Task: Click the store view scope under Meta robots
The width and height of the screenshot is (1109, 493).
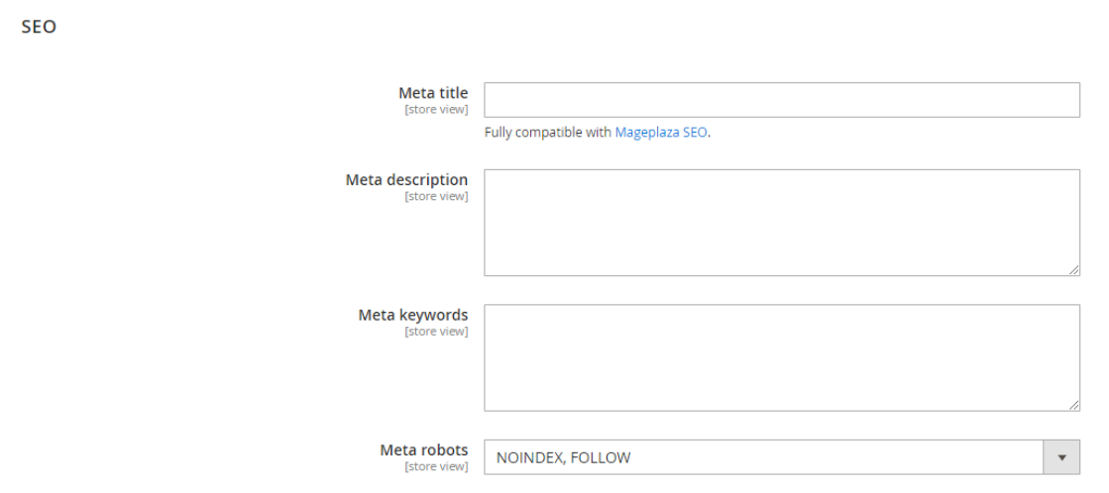Action: pyautogui.click(x=436, y=466)
